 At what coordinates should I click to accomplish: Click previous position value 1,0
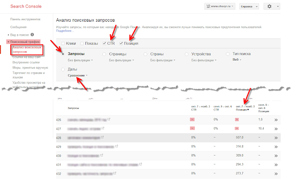(260, 120)
